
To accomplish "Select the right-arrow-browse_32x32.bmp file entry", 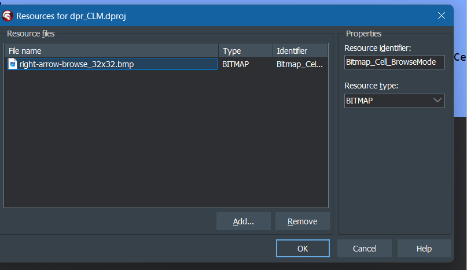I will click(x=112, y=64).
